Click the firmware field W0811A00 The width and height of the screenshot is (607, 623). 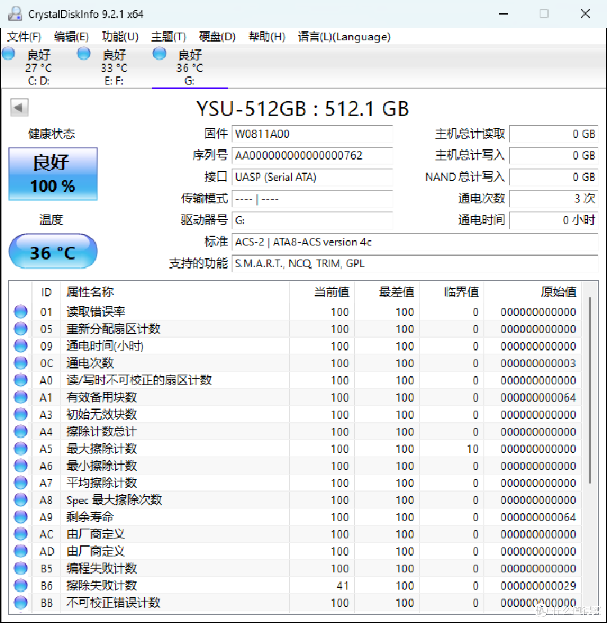click(312, 134)
